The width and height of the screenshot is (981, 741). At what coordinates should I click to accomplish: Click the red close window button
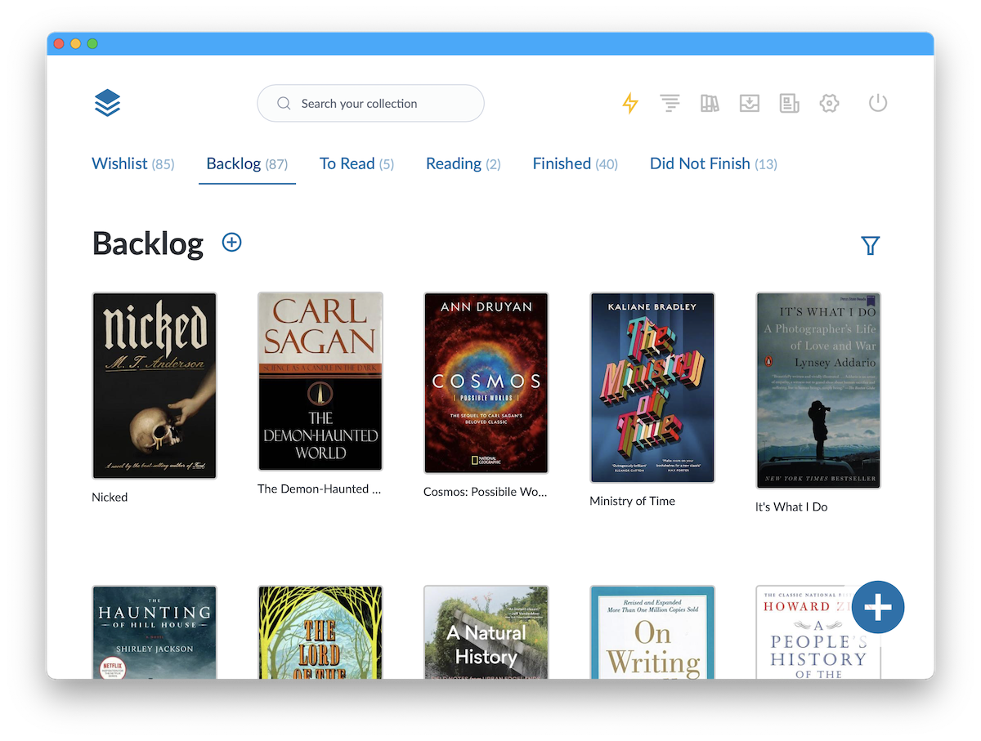(59, 43)
